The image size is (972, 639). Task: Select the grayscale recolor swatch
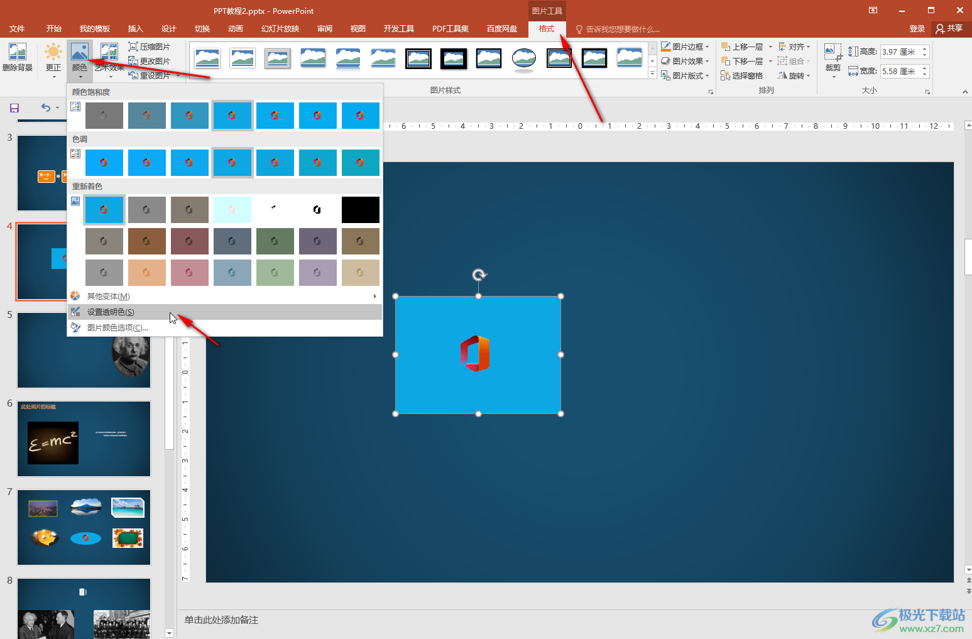[147, 210]
